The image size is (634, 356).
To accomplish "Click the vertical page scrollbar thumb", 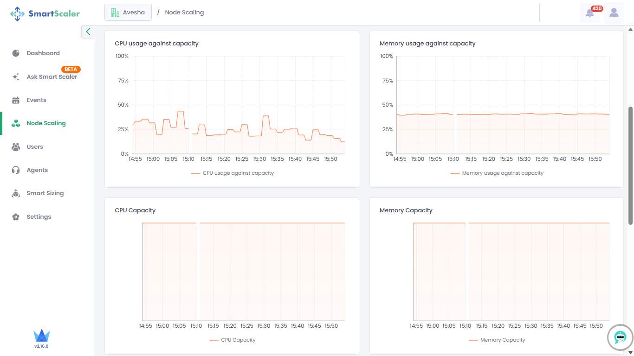I will pyautogui.click(x=630, y=185).
